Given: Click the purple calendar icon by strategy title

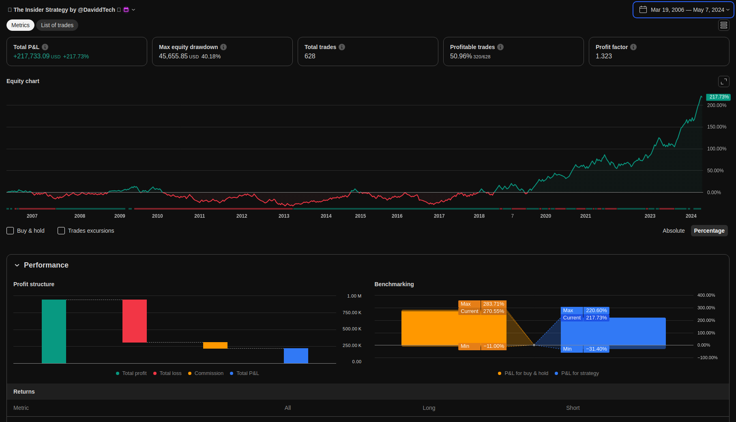Looking at the screenshot, I should (x=126, y=10).
